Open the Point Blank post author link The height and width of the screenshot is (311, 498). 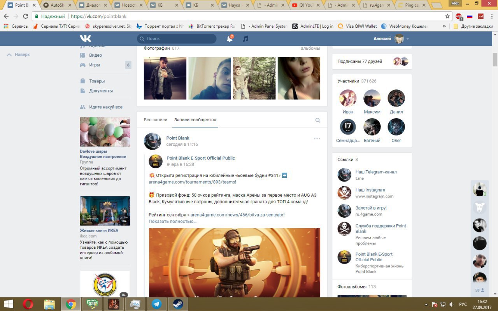tap(178, 138)
